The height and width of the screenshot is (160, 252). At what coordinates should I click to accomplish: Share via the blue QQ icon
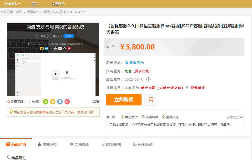pyautogui.click(x=60, y=102)
